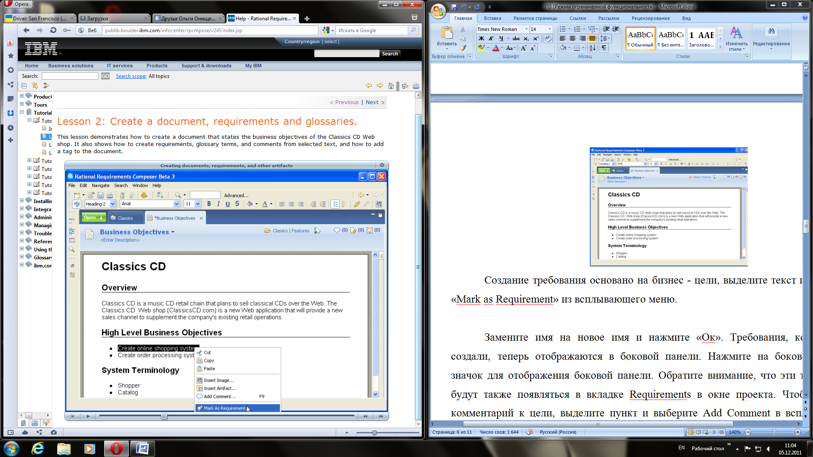Click Shrink Font icon in Word
813x457 pixels.
(533, 48)
